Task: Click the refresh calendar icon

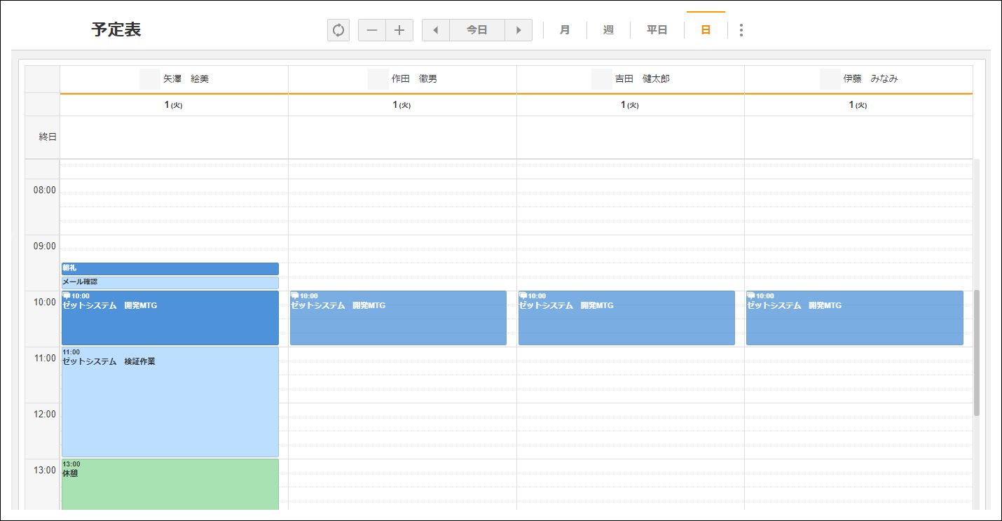Action: pos(338,30)
